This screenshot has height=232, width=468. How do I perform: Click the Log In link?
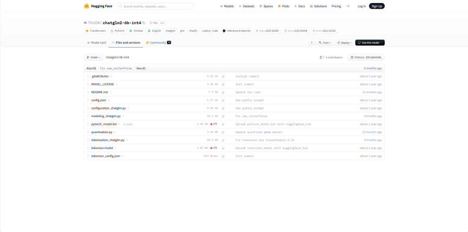click(x=362, y=6)
